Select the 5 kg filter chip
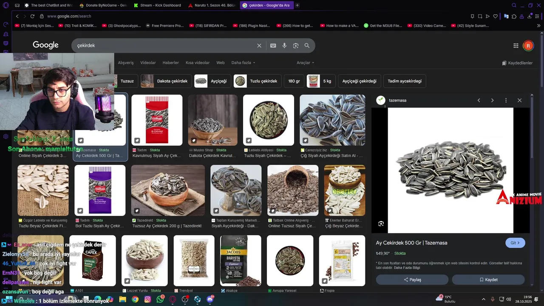Viewport: 544px width, 306px height. click(x=321, y=81)
